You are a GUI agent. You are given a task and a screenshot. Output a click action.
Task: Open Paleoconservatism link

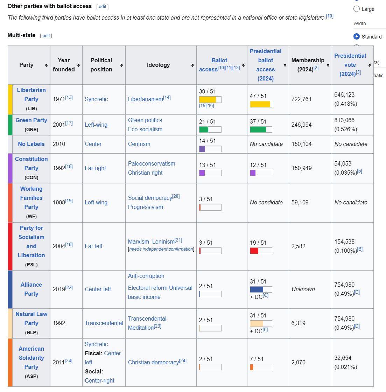[x=152, y=163]
